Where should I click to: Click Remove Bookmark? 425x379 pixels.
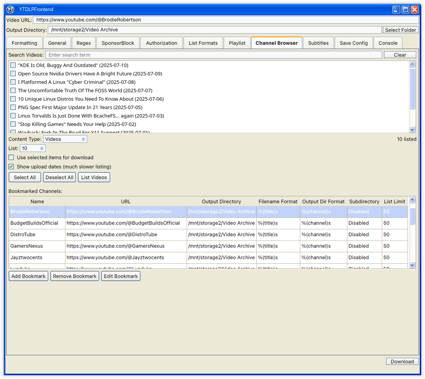pyautogui.click(x=75, y=276)
